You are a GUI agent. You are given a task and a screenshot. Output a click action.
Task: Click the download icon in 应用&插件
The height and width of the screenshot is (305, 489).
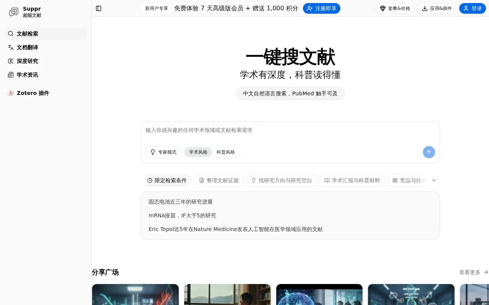[x=425, y=8]
